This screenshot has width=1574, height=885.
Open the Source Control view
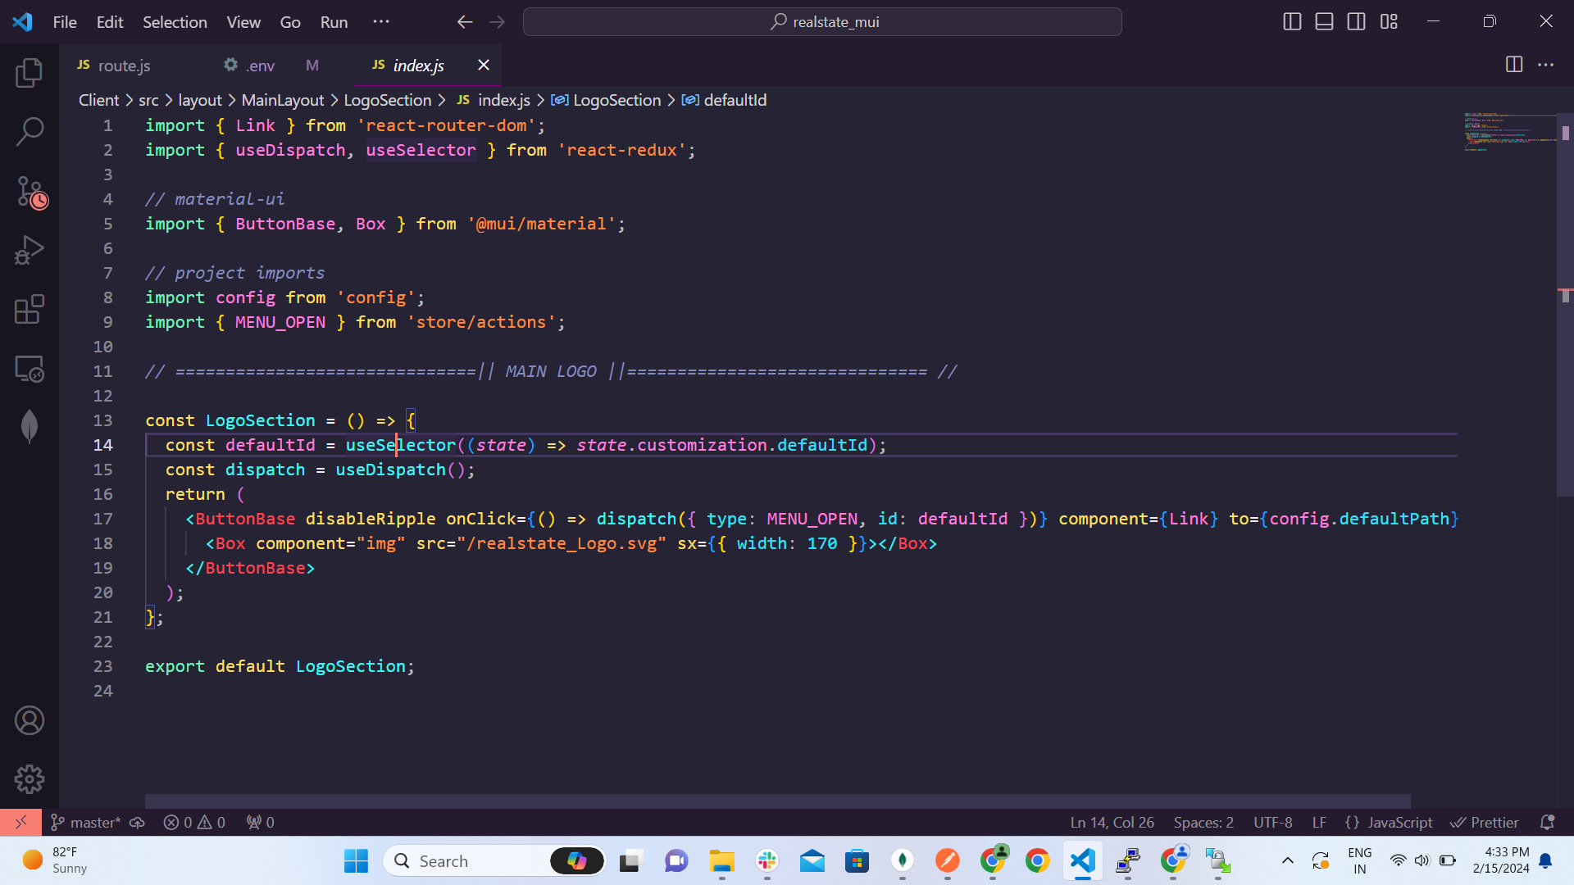(x=31, y=193)
